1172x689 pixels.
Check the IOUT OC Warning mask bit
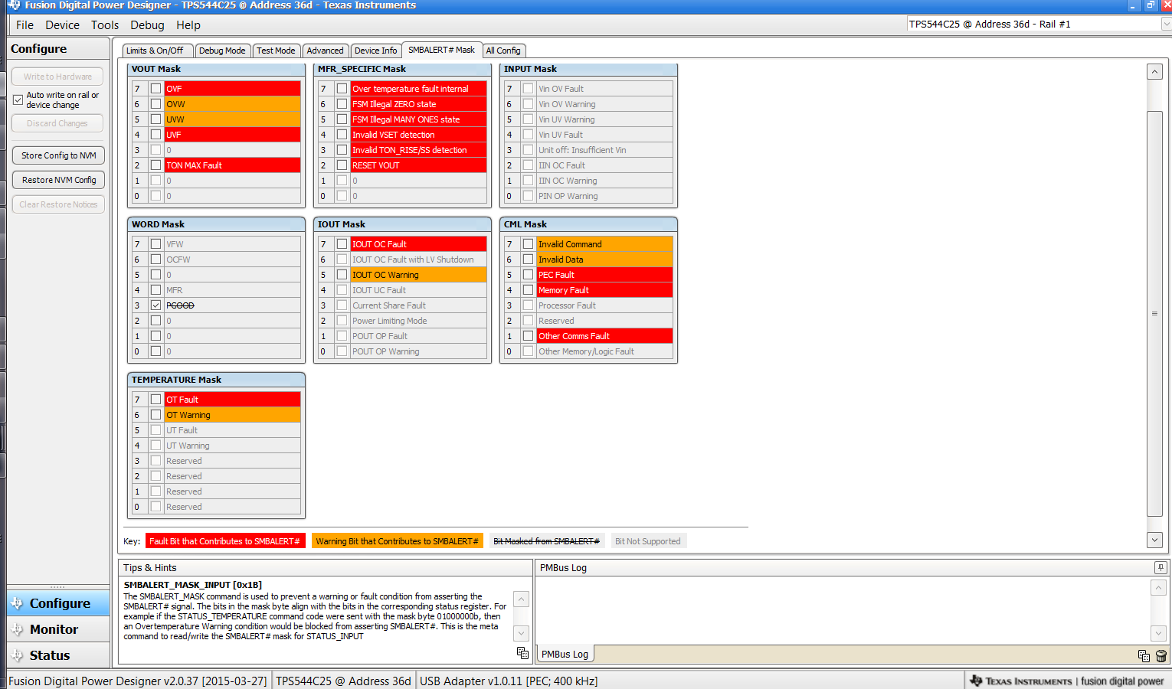click(342, 274)
